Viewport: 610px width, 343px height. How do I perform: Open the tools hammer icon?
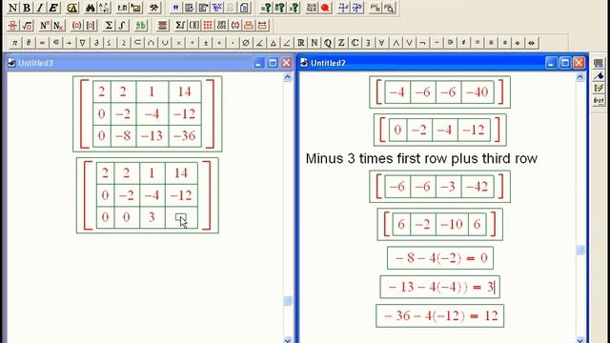click(x=154, y=8)
